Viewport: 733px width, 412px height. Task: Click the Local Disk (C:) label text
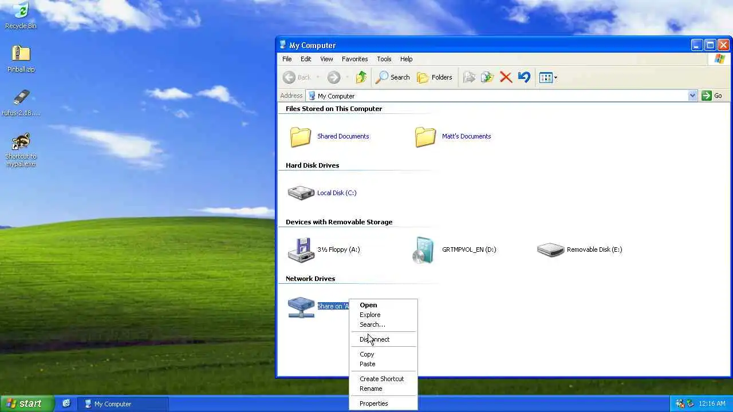[x=337, y=193]
